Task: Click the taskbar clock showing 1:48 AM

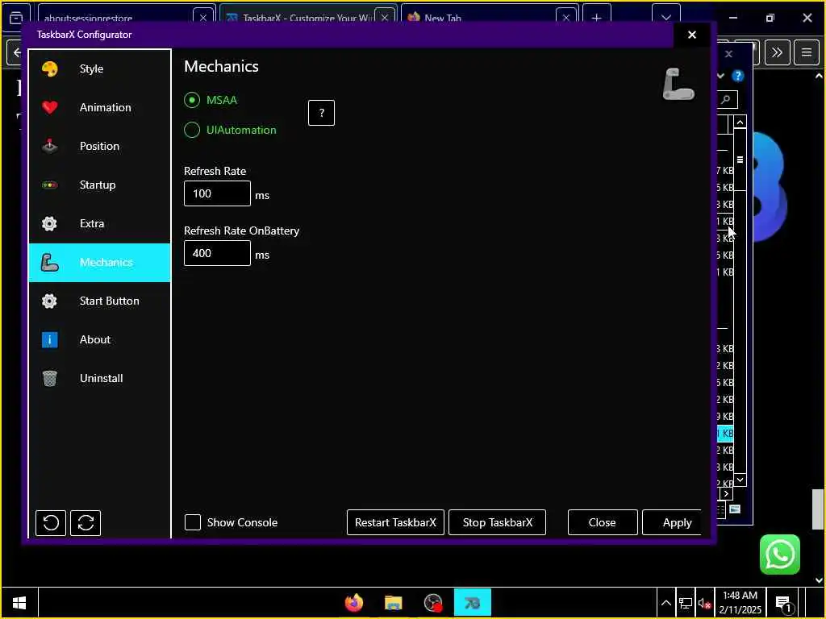Action: (740, 603)
